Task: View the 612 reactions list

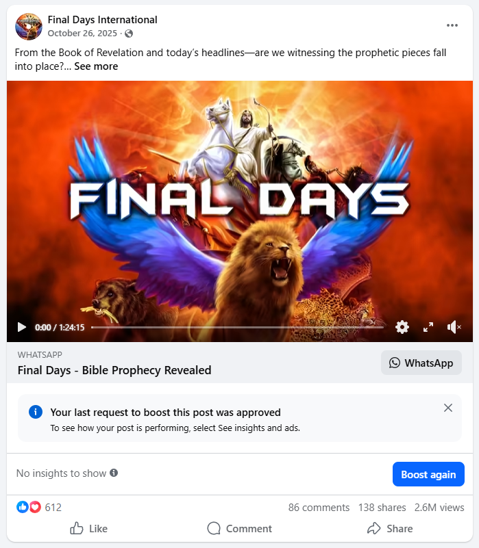Action: pos(39,507)
